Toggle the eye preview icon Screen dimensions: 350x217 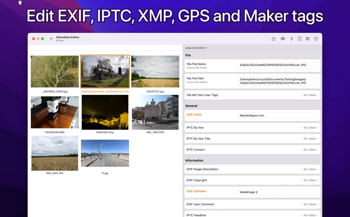coord(283,39)
